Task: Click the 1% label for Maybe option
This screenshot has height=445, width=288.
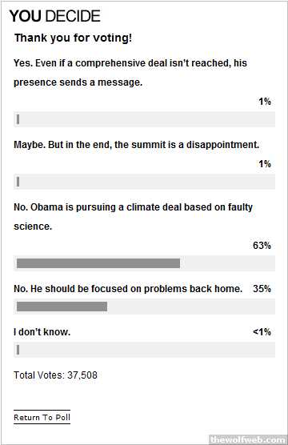Action: click(265, 164)
